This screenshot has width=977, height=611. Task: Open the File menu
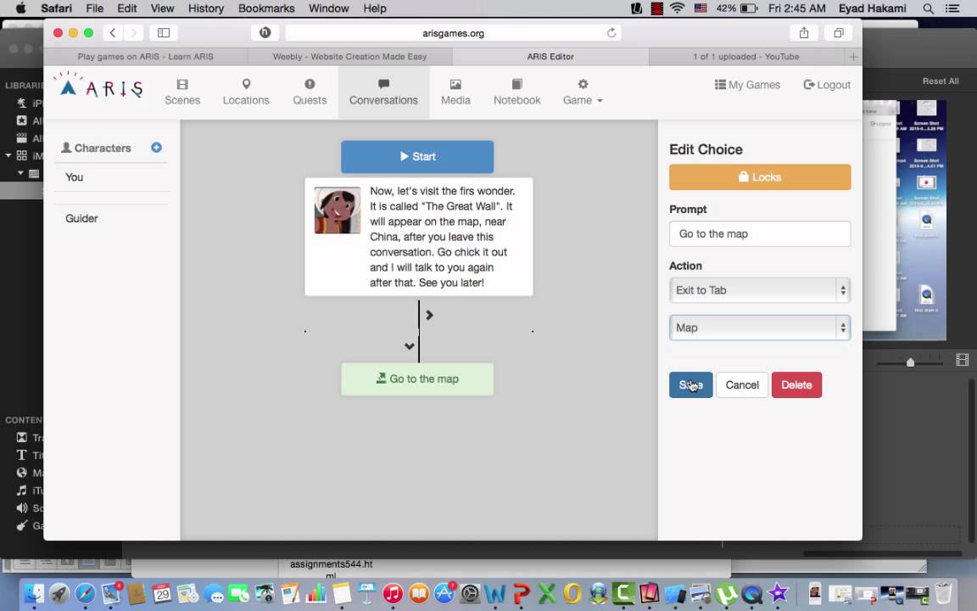coord(95,8)
